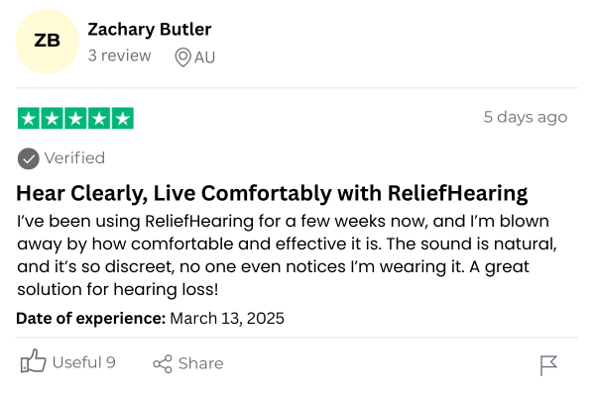Open Zachary Butler's profile name link
Screen dimensions: 595x396
pos(150,30)
